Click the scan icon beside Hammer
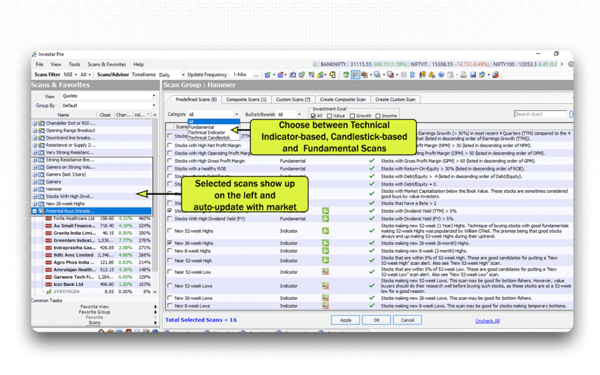Image resolution: width=600 pixels, height=375 pixels. pyautogui.click(x=42, y=189)
